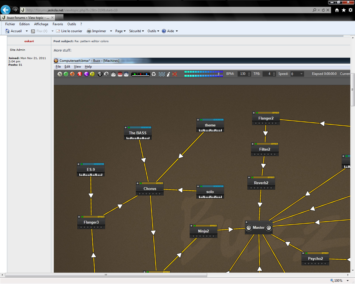
Task: Click the italic info icon in toolbar
Action: click(x=168, y=74)
